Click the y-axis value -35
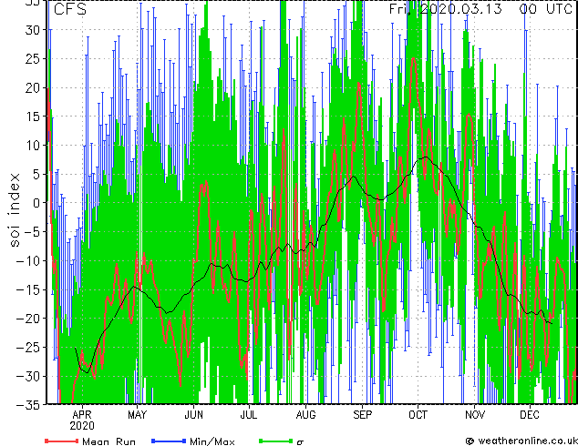The width and height of the screenshot is (578, 446). 29,405
